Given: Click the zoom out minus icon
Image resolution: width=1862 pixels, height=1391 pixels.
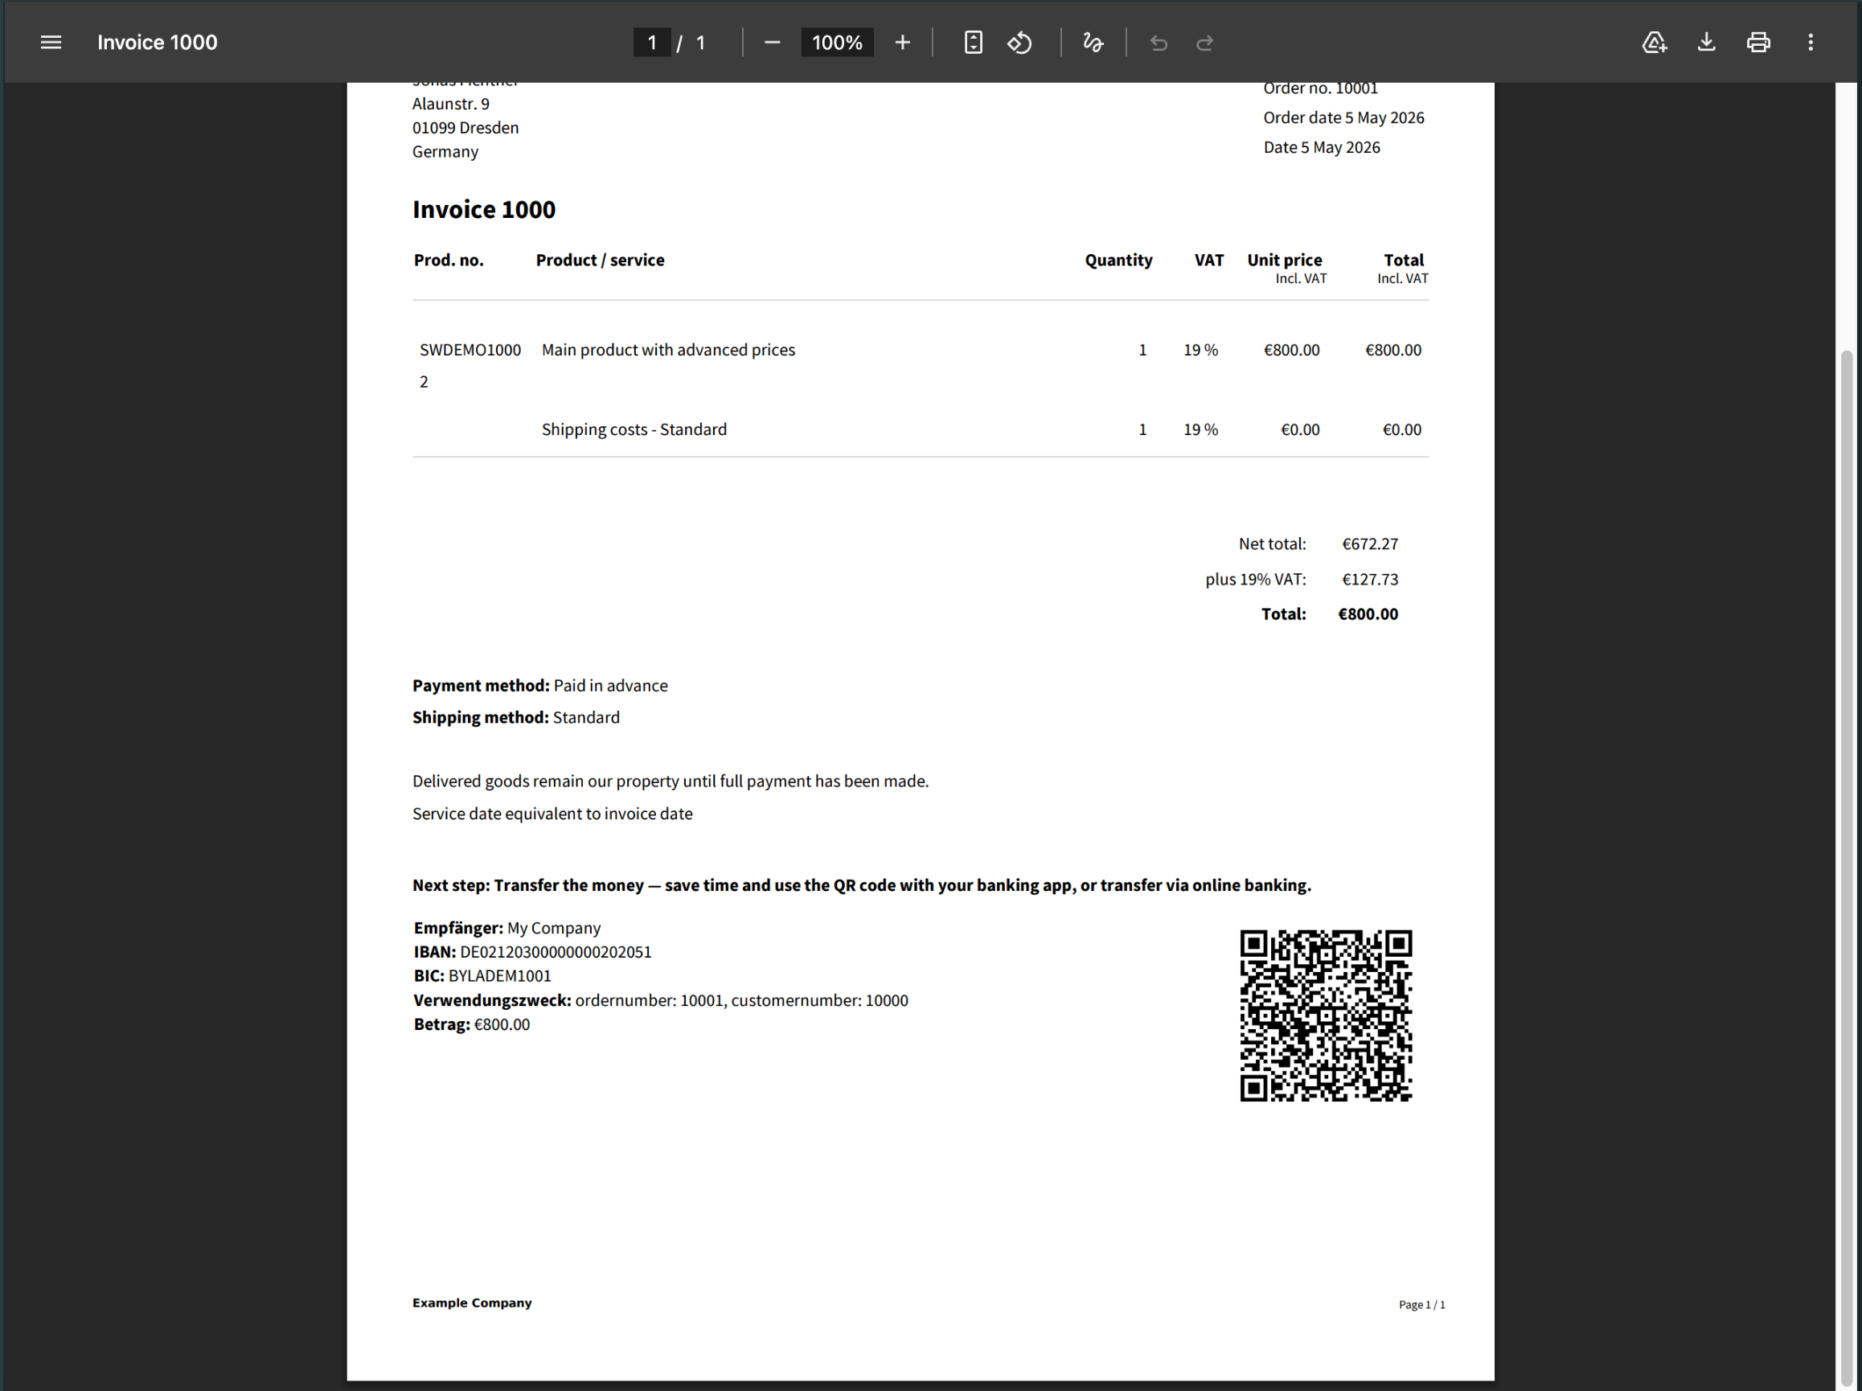Looking at the screenshot, I should pyautogui.click(x=772, y=42).
